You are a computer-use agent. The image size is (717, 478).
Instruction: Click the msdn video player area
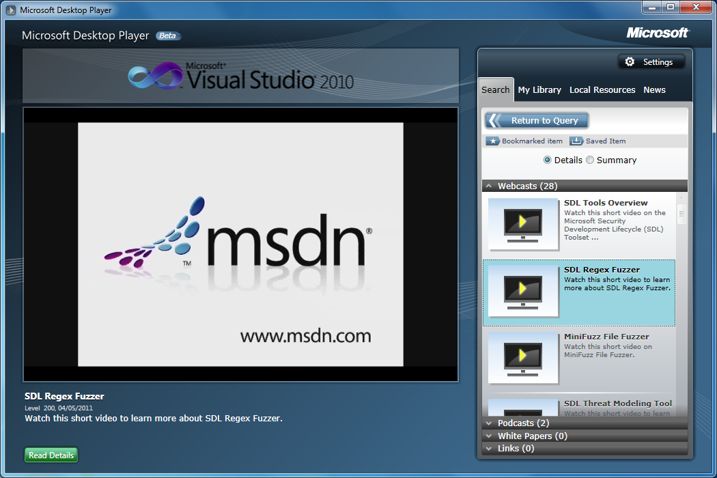coord(240,244)
